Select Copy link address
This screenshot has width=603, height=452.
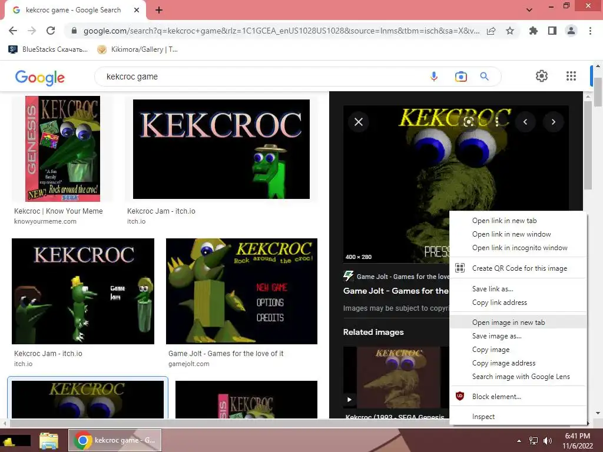click(x=518, y=303)
